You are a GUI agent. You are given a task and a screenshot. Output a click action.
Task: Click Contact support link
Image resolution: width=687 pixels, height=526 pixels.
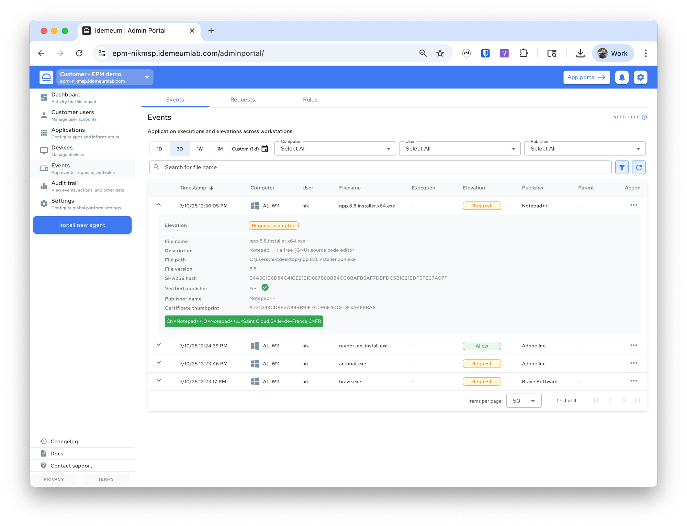pyautogui.click(x=71, y=466)
